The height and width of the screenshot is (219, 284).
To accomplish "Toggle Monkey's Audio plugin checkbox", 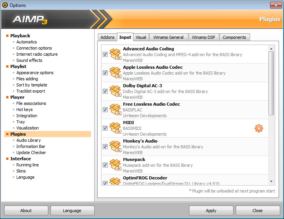I will [105, 146].
